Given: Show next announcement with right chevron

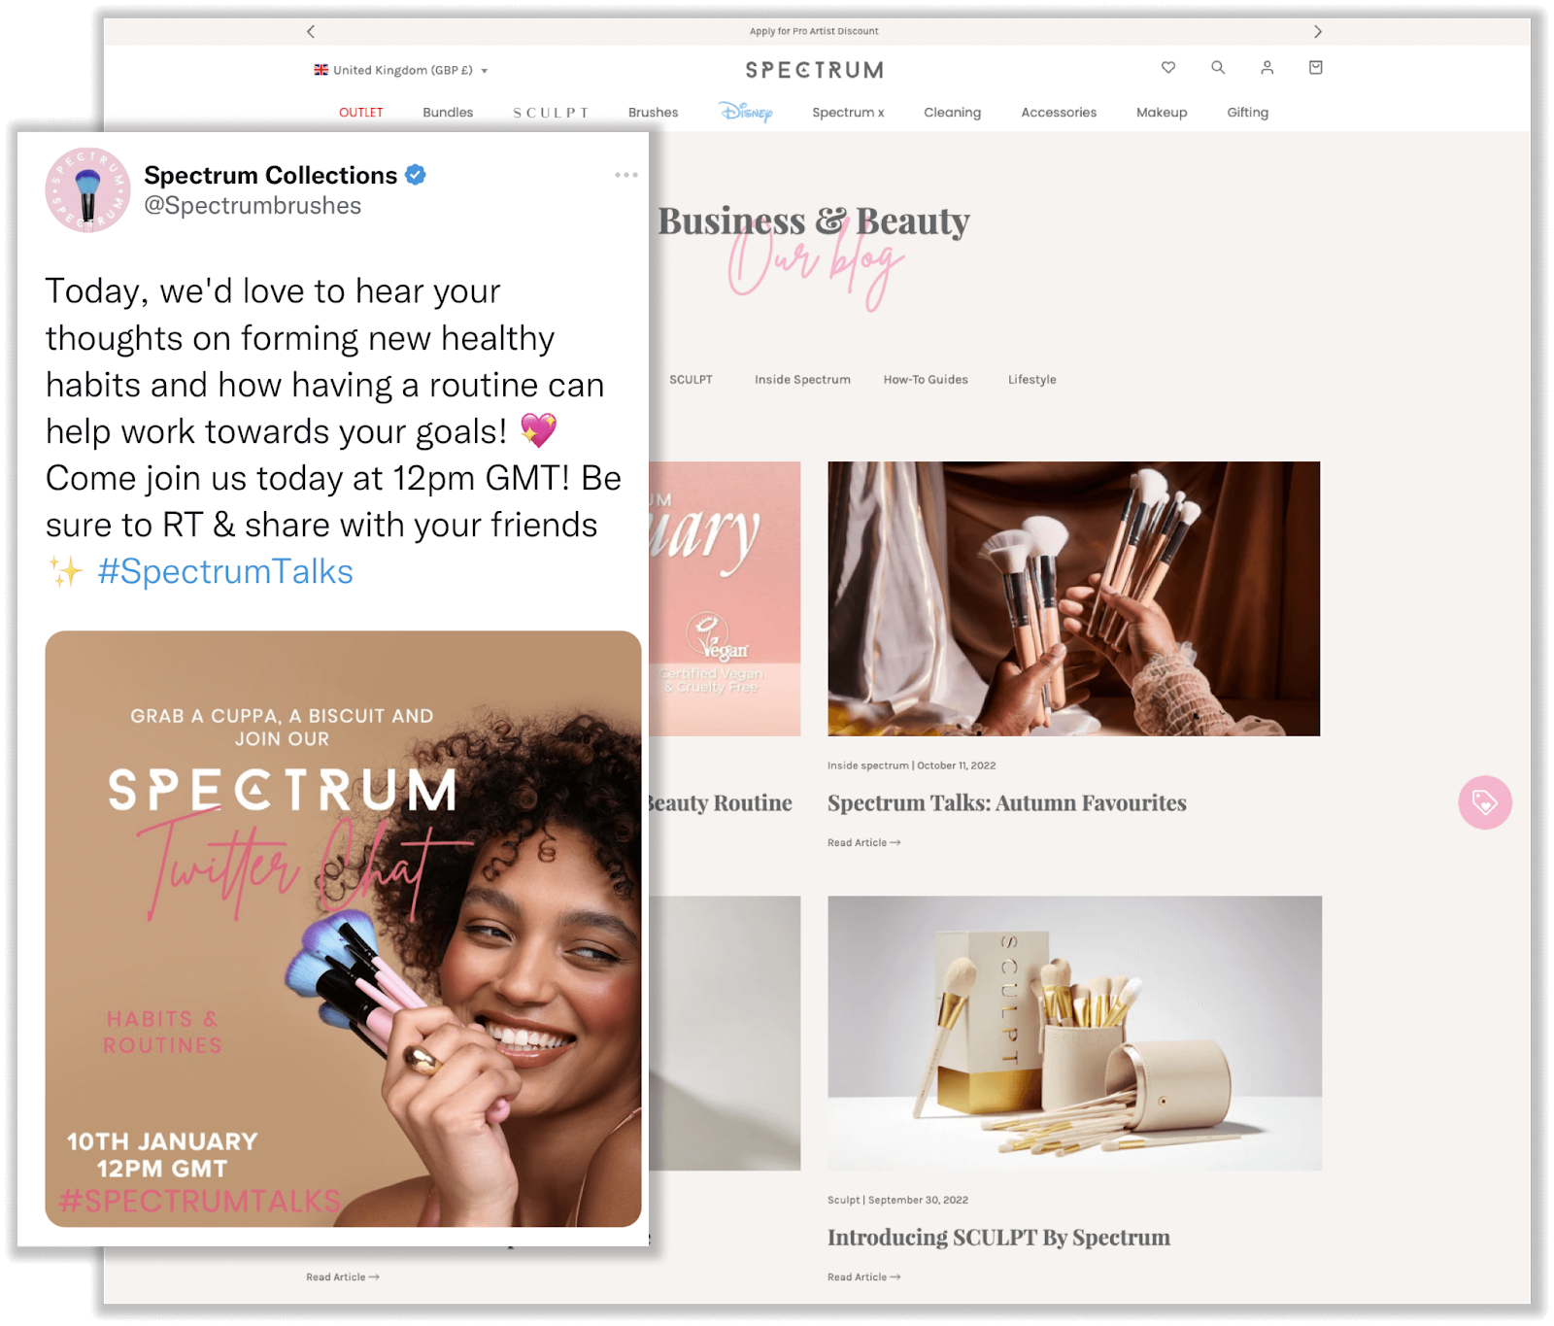Looking at the screenshot, I should 1318,31.
